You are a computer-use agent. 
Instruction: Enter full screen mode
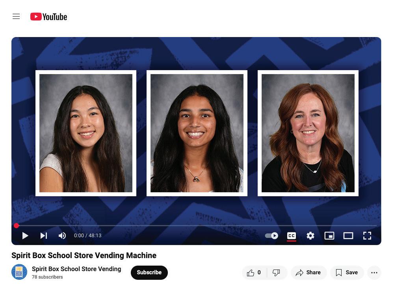coord(367,236)
